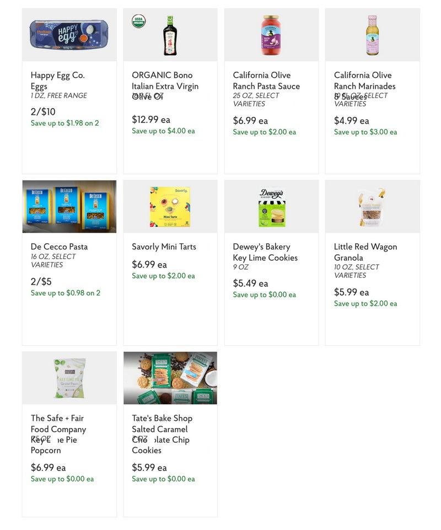The image size is (441, 530).
Task: Click the De Cecco Pasta title
Action: (x=59, y=247)
